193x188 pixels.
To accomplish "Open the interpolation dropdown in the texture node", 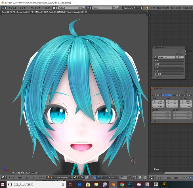I will pyautogui.click(x=169, y=64).
